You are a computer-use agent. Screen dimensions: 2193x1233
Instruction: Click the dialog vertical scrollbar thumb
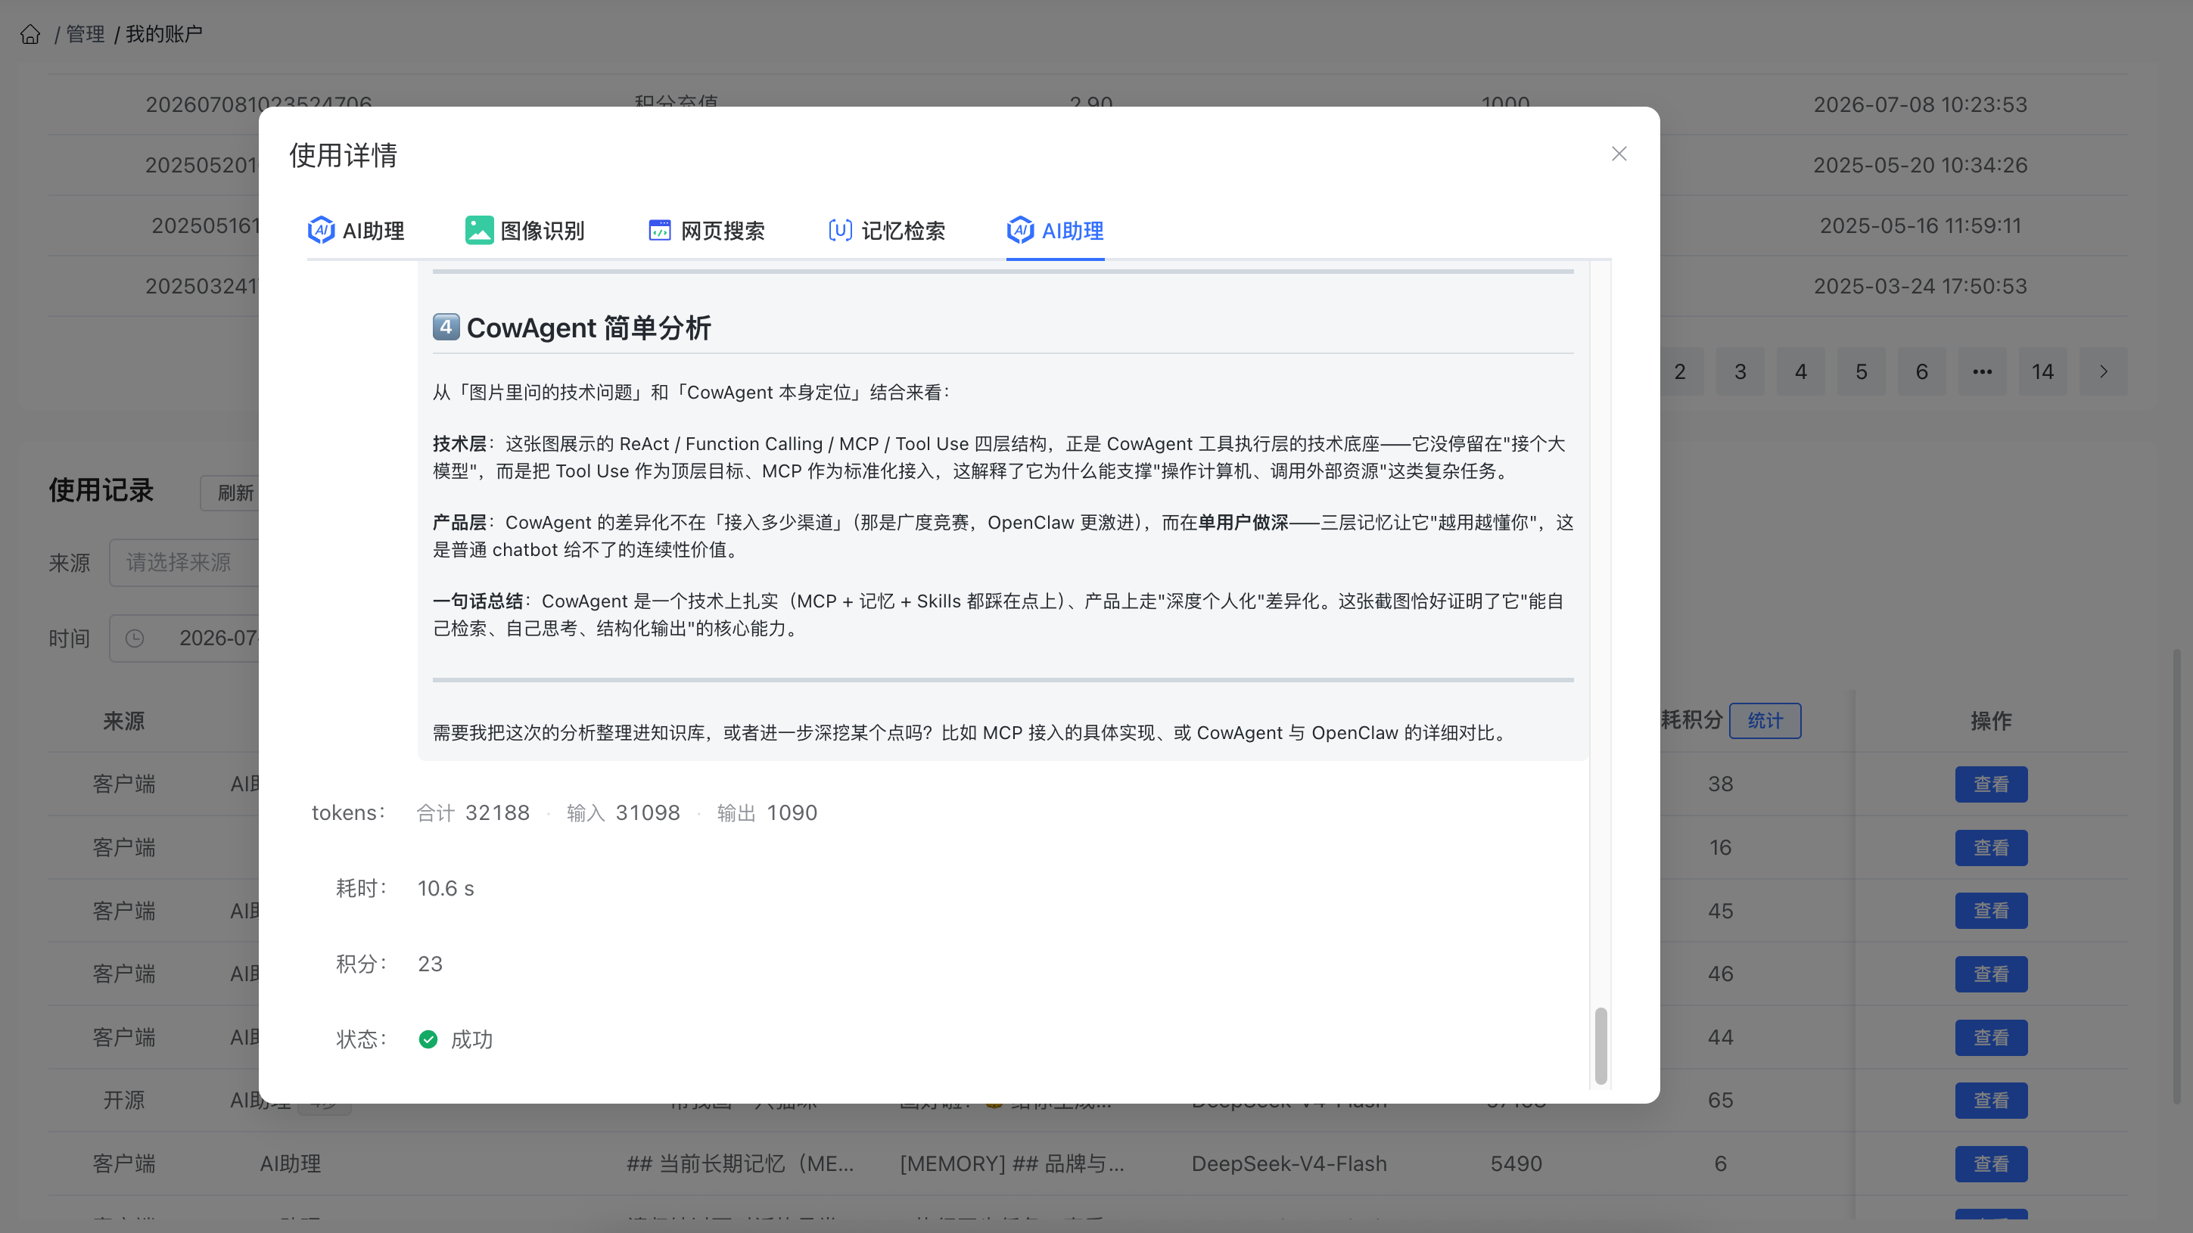[x=1600, y=1045]
